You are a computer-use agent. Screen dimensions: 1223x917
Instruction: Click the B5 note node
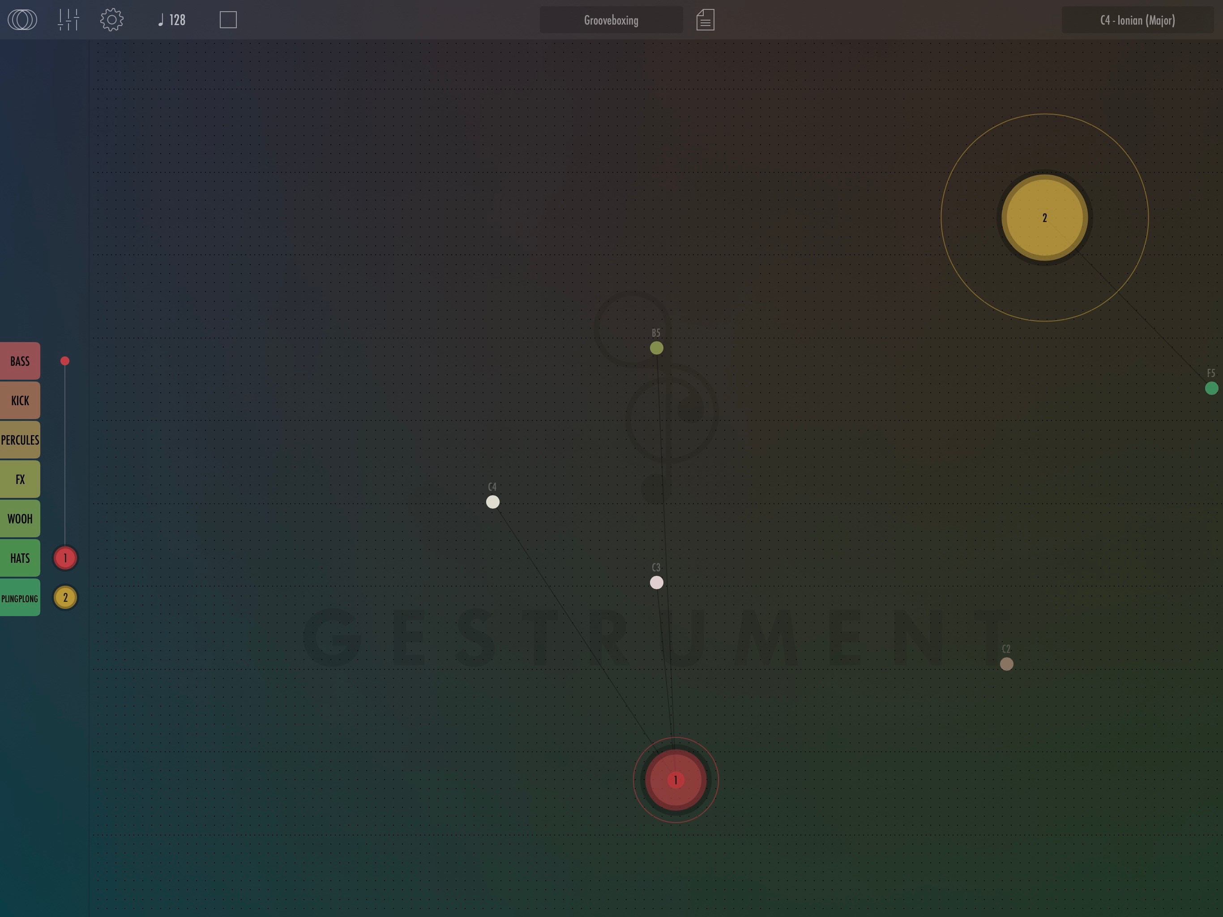click(656, 348)
